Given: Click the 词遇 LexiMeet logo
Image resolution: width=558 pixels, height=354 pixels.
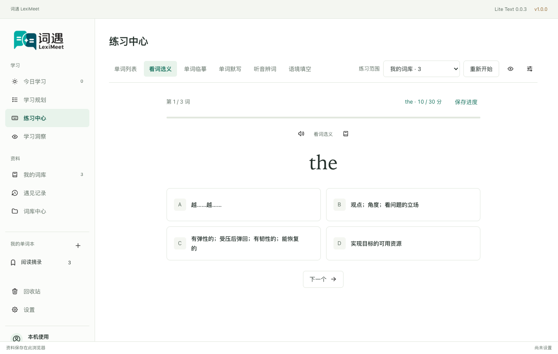Looking at the screenshot, I should [x=39, y=40].
